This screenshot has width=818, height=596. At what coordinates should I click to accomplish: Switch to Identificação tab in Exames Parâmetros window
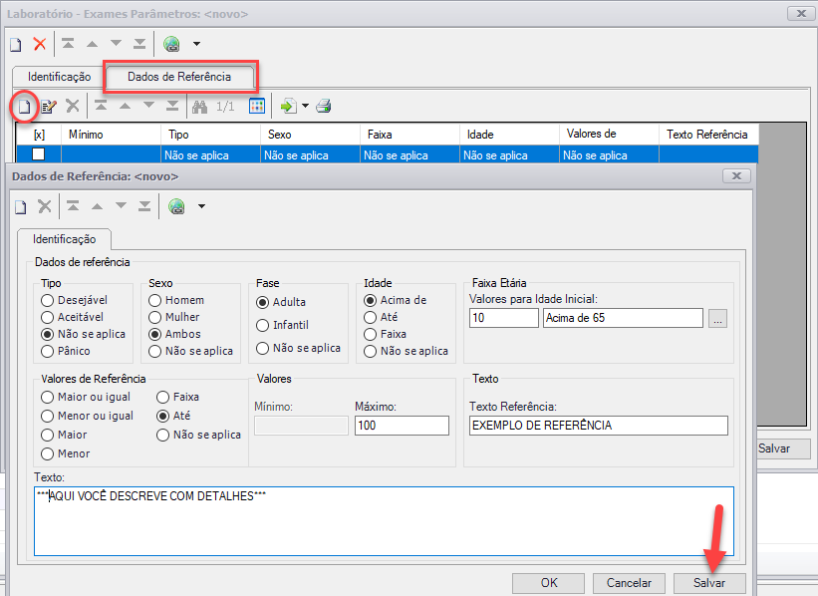(59, 77)
